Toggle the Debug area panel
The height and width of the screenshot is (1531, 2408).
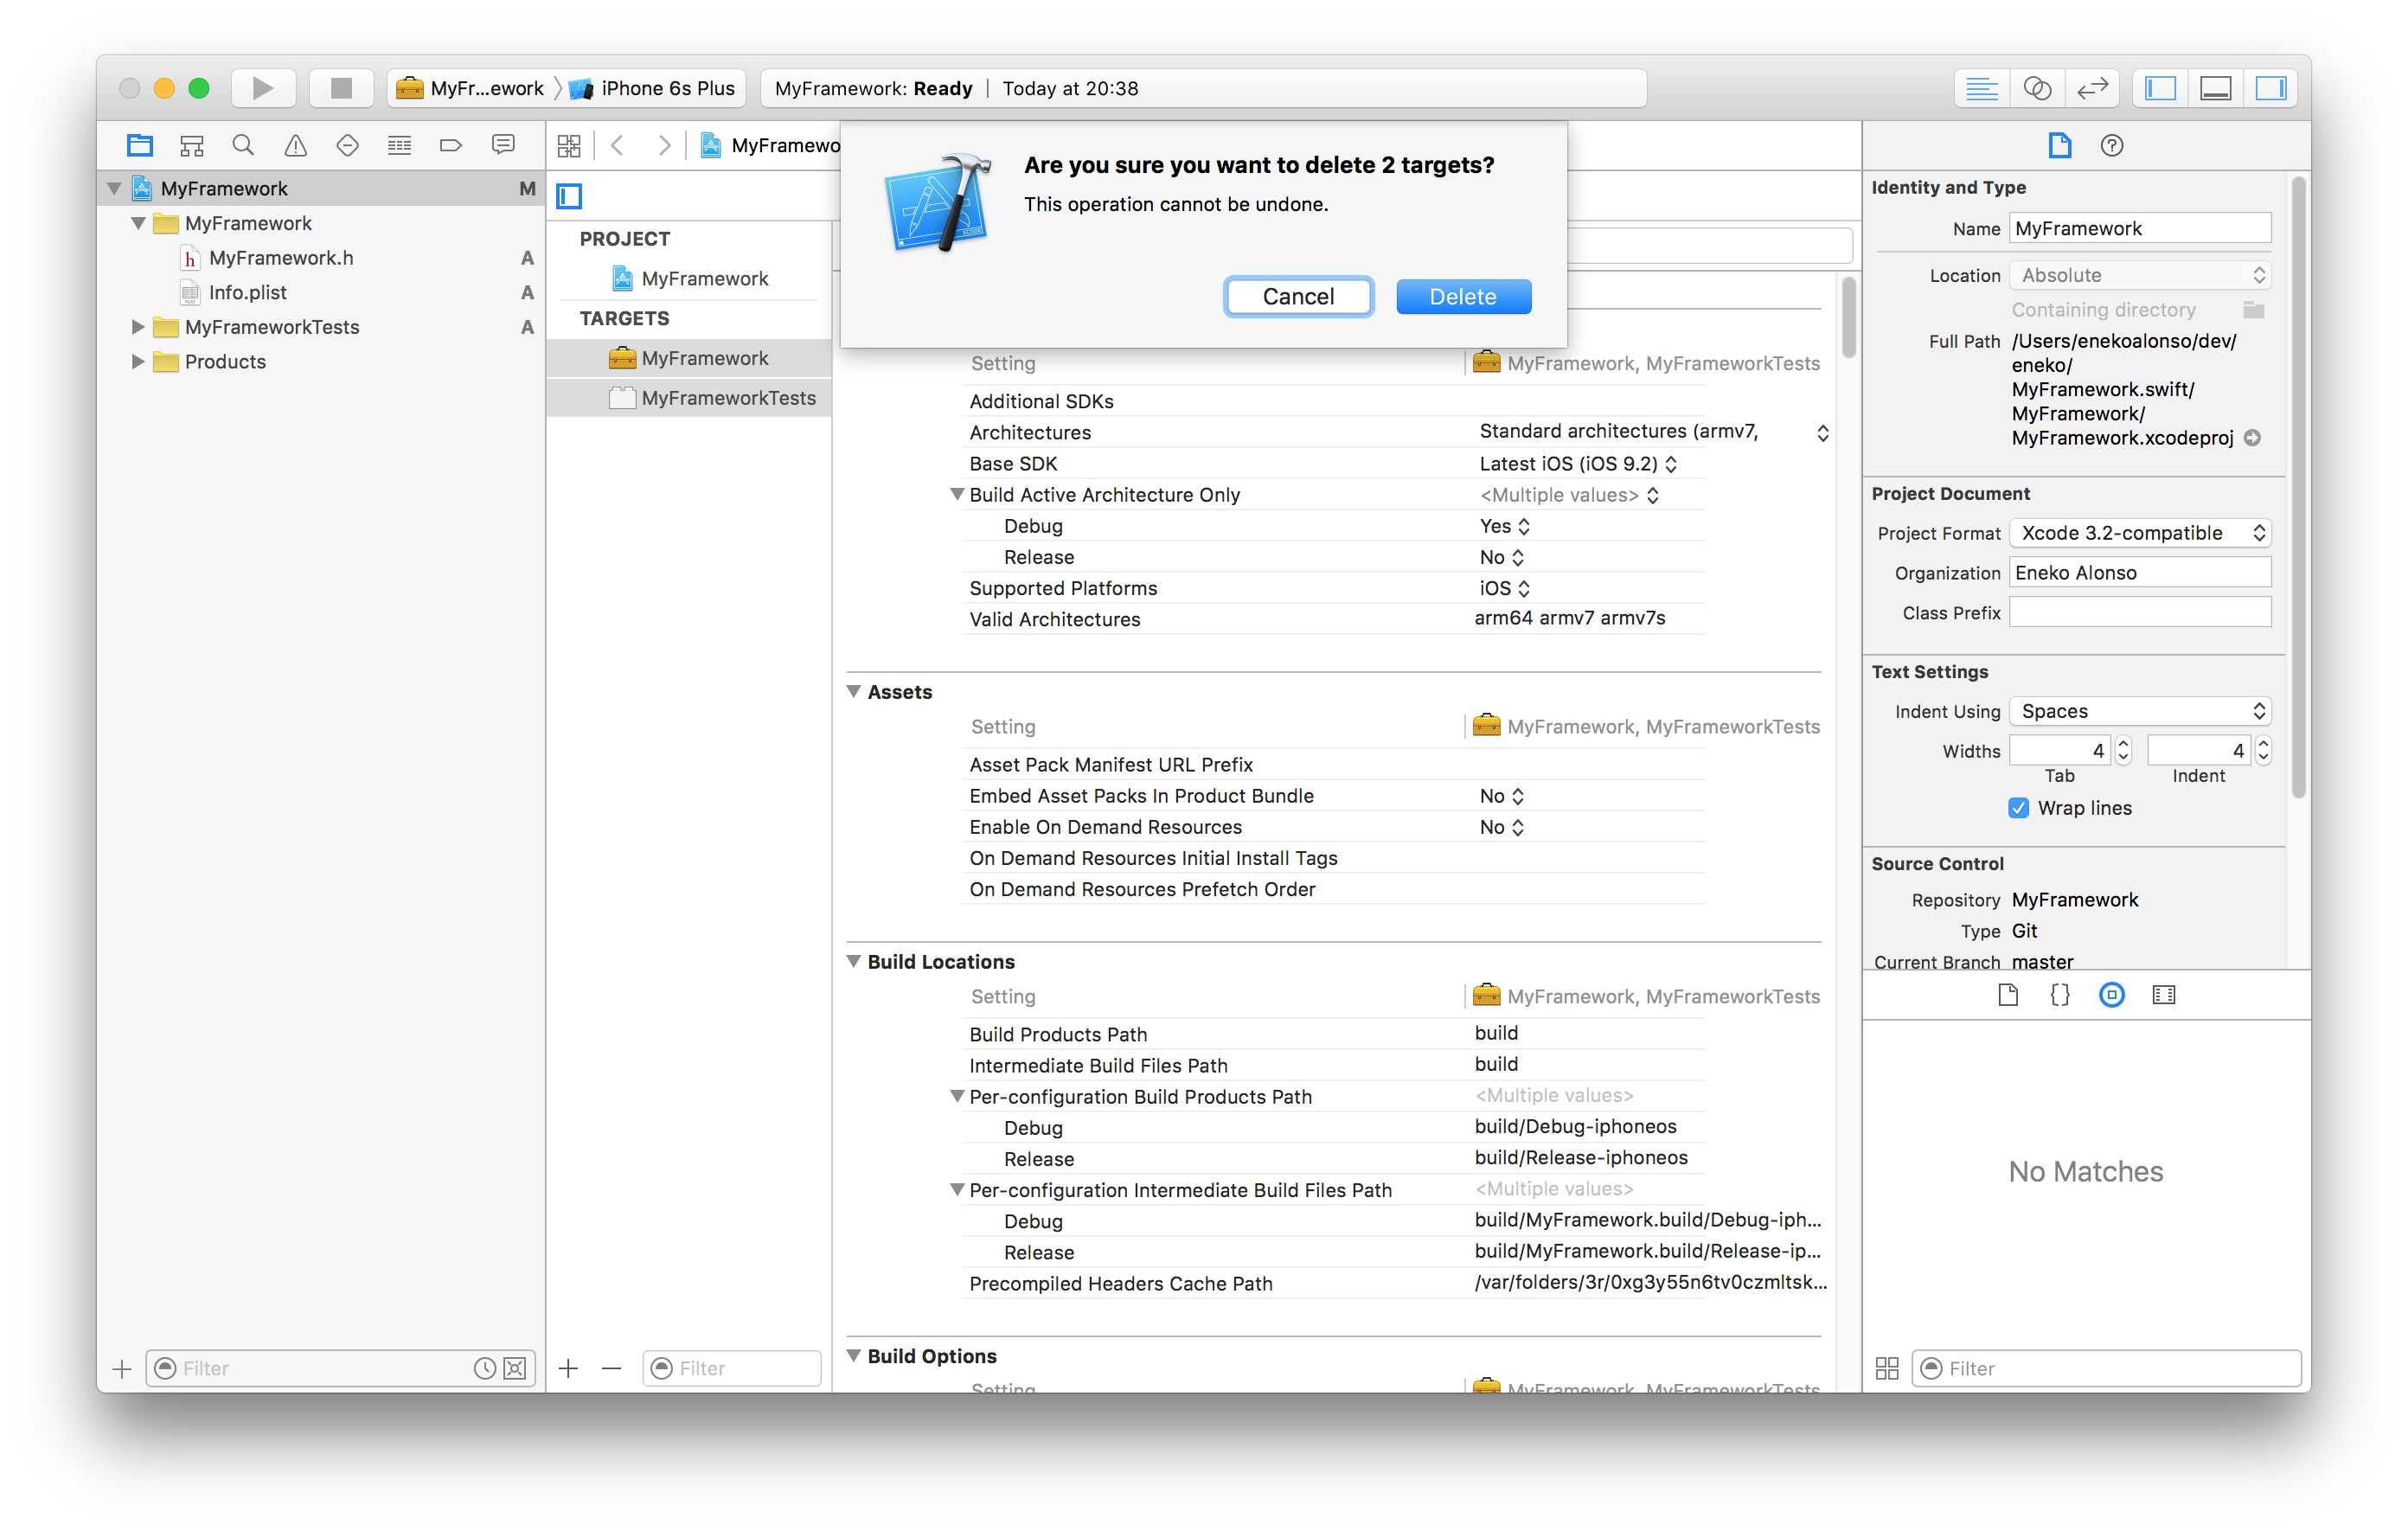tap(2215, 88)
